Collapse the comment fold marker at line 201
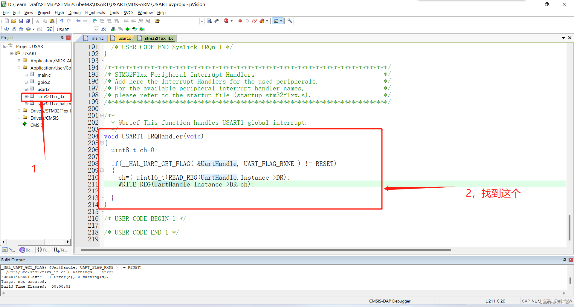 tap(102, 115)
